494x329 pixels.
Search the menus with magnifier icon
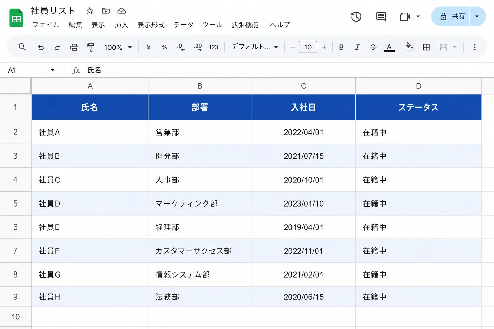coord(22,47)
